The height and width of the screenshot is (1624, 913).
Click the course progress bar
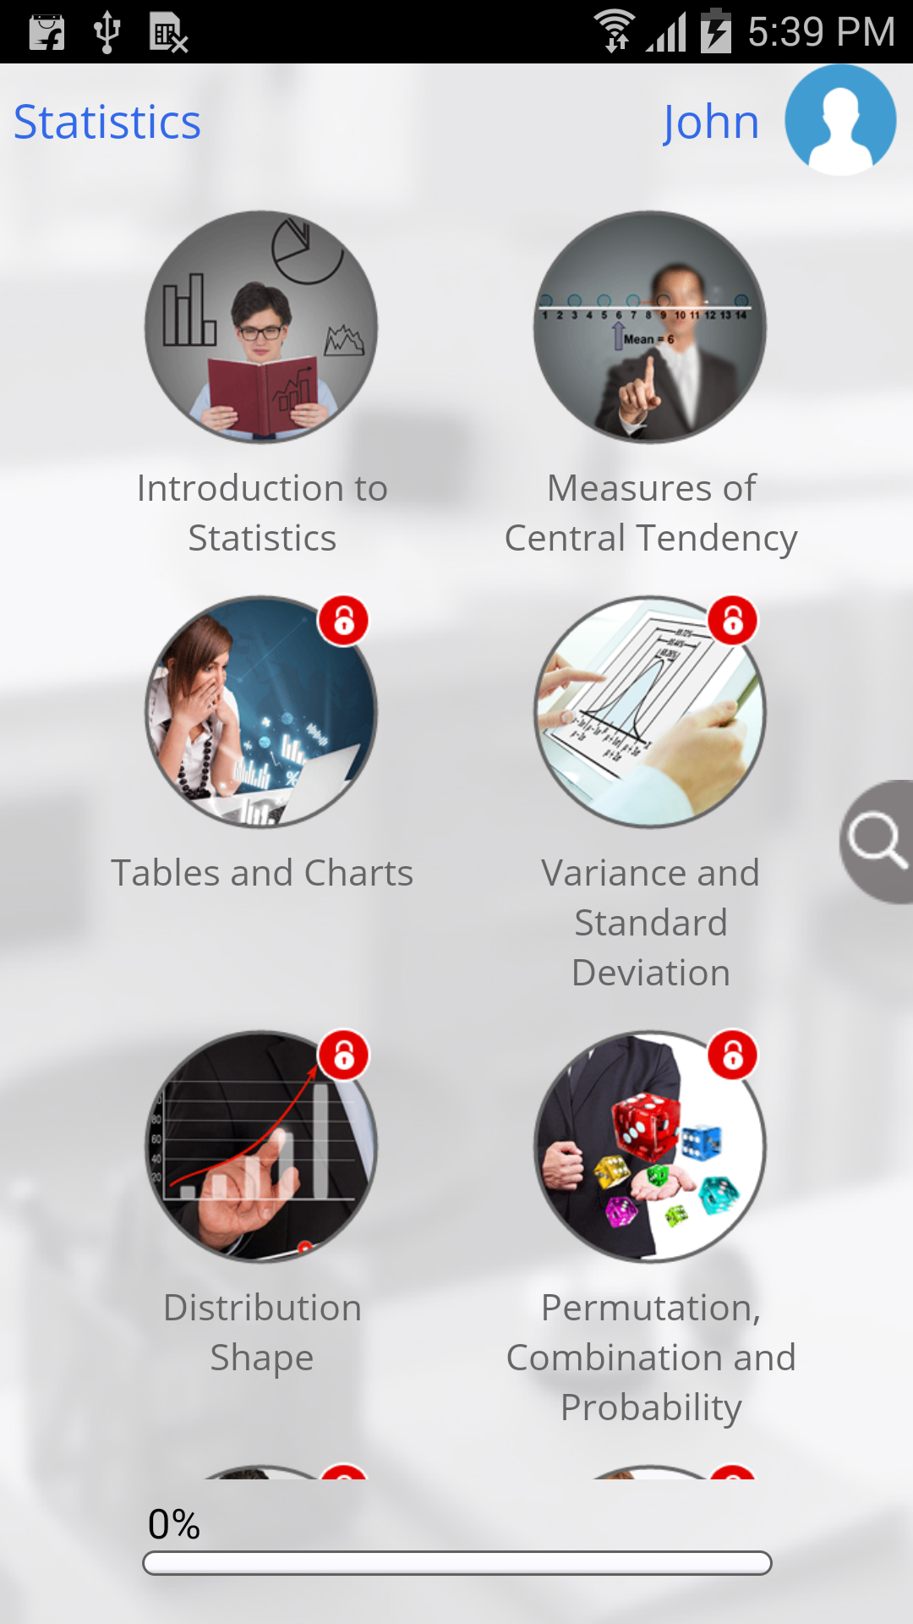(457, 1563)
